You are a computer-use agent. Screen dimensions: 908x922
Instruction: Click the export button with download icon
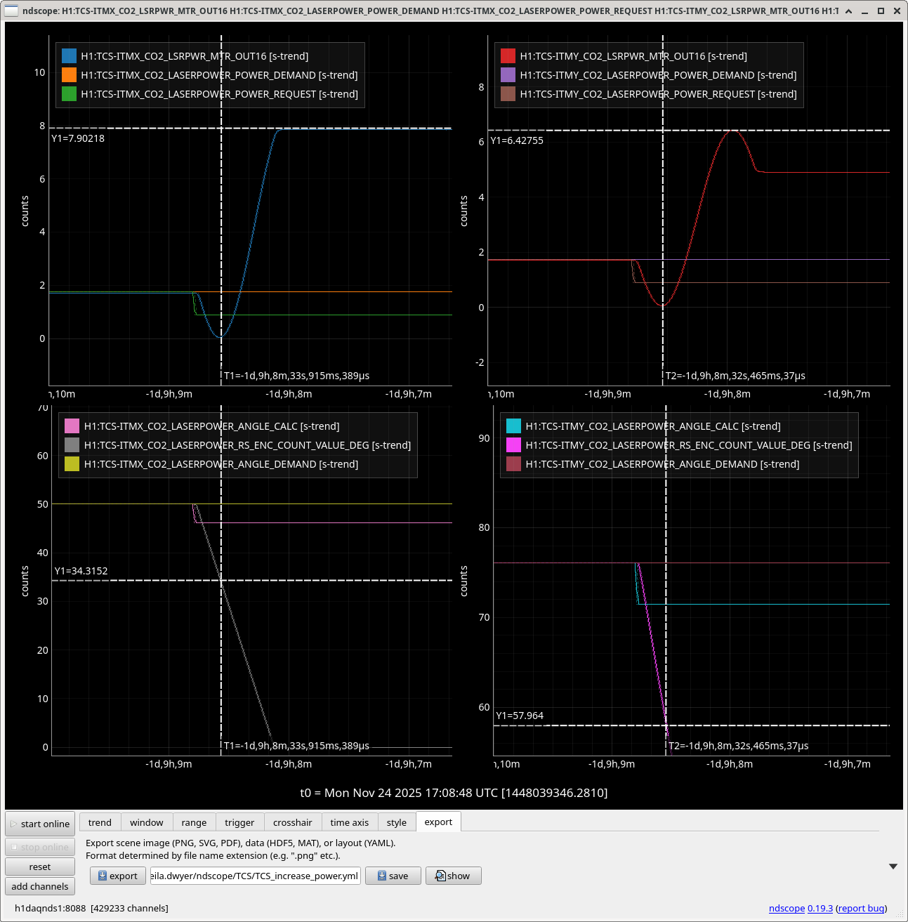point(118,876)
